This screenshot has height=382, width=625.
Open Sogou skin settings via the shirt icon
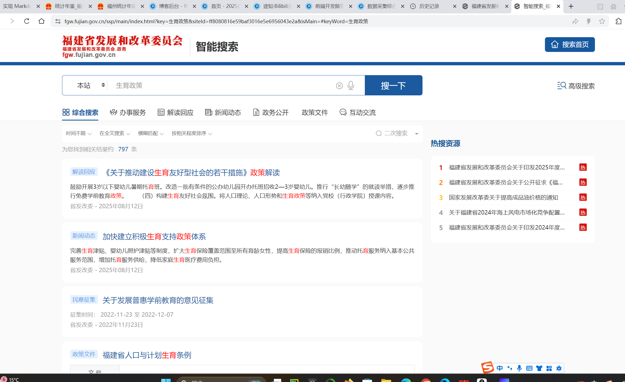[x=539, y=368]
